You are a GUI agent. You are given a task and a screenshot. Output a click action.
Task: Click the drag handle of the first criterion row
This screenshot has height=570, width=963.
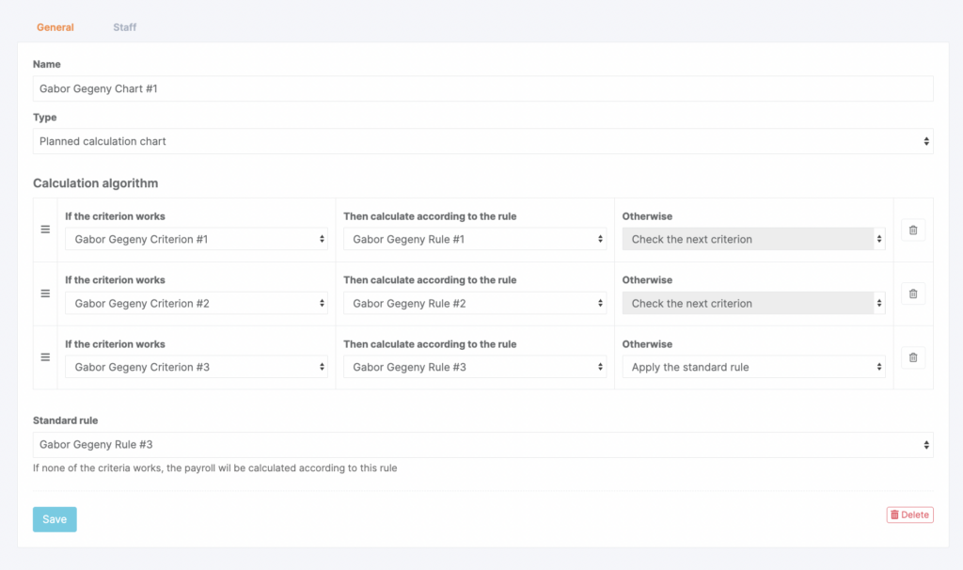tap(45, 230)
